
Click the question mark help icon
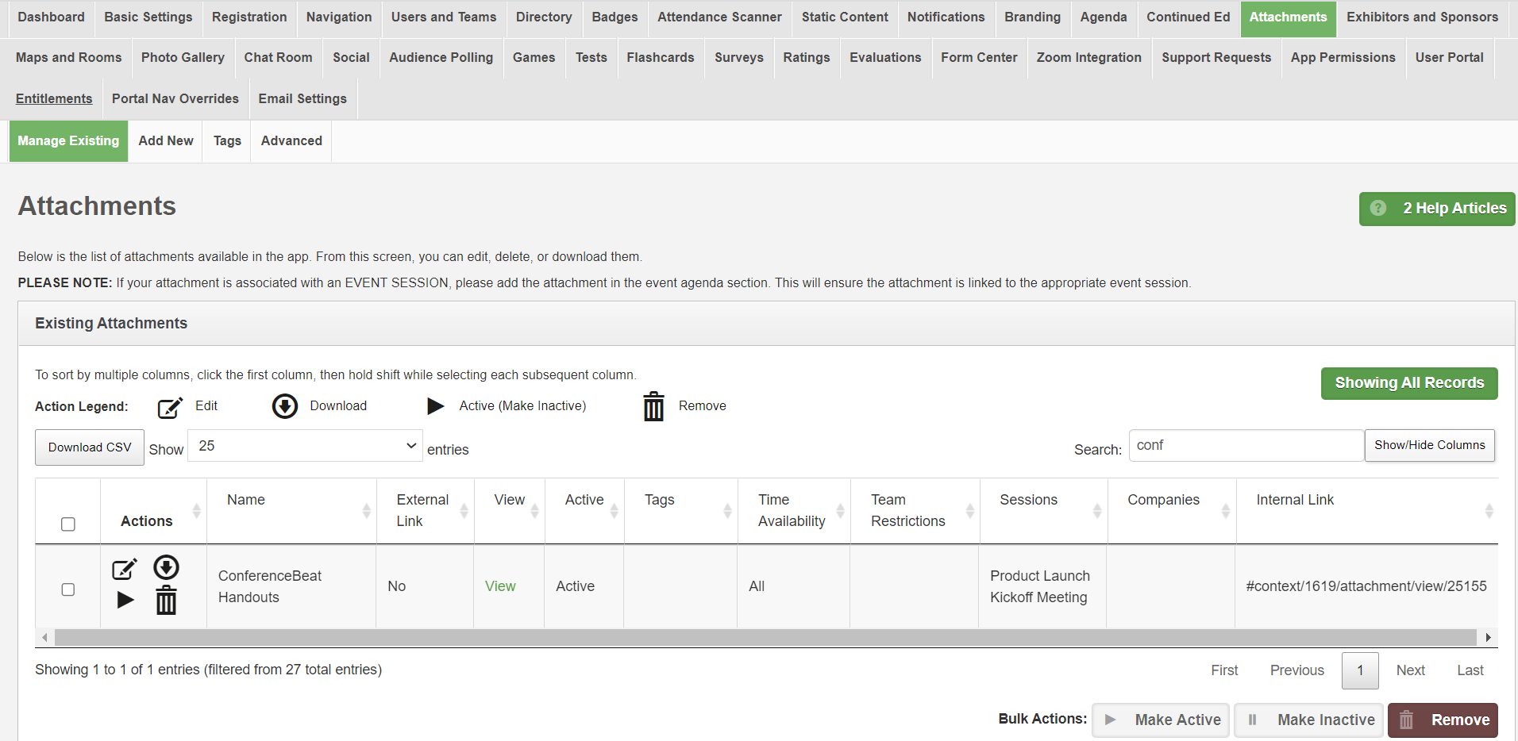[x=1378, y=208]
